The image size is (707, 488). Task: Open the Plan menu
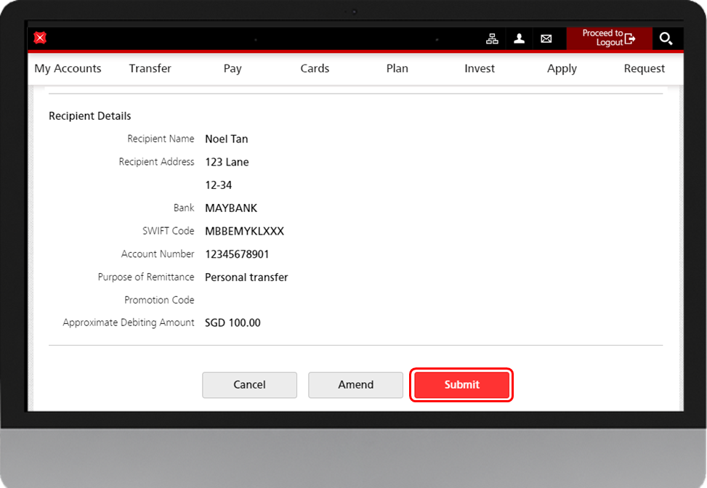coord(397,68)
